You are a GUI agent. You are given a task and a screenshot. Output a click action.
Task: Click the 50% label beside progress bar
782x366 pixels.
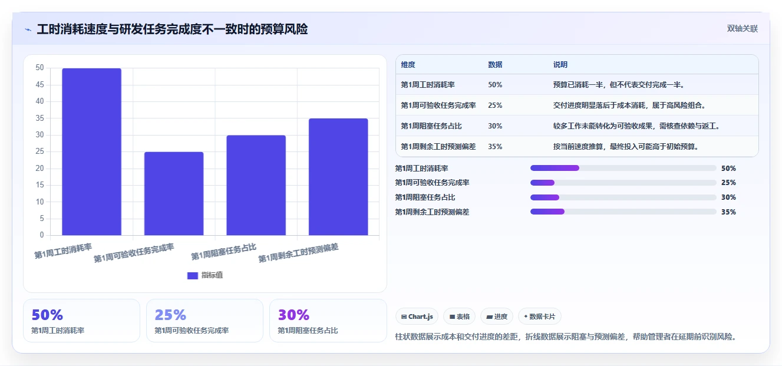coord(728,168)
